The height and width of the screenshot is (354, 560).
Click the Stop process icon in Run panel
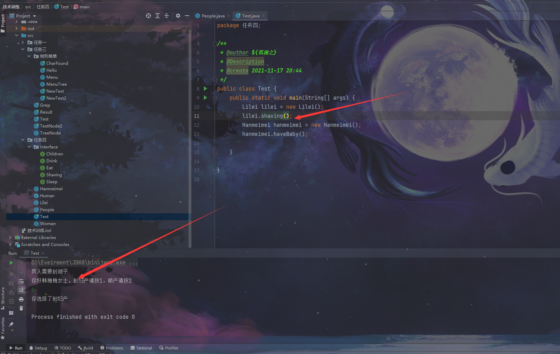pyautogui.click(x=11, y=274)
